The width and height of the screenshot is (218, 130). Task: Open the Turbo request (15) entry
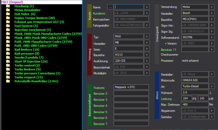click(x=28, y=77)
